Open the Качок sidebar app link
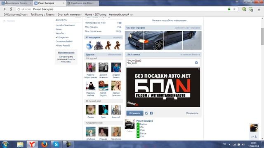This screenshot has width=264, height=148. [59, 29]
